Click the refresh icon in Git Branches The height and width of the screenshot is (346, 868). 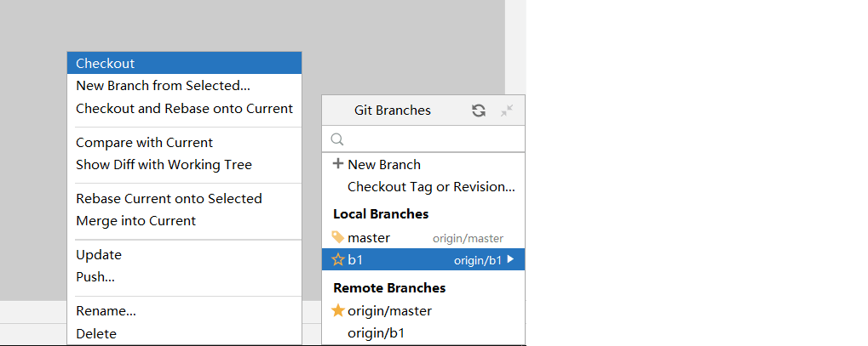tap(479, 111)
